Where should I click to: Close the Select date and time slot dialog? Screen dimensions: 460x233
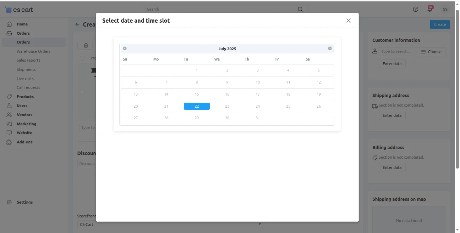point(348,21)
